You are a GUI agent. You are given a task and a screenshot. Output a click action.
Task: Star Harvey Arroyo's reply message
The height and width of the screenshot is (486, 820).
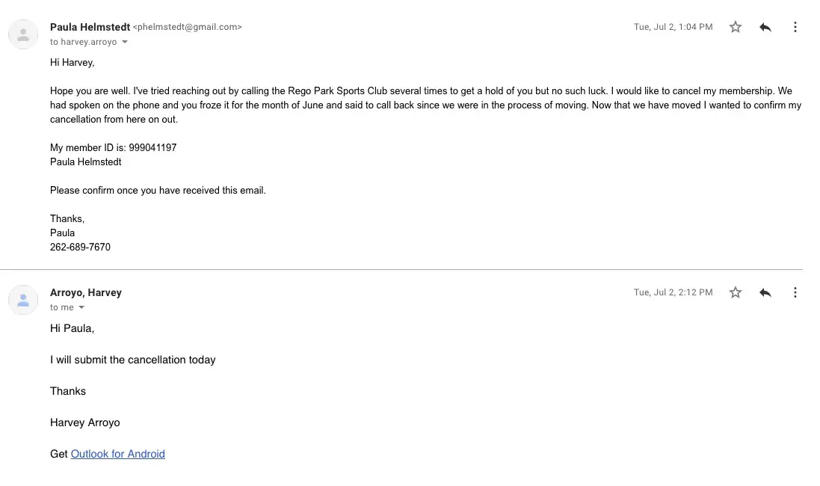coord(736,292)
